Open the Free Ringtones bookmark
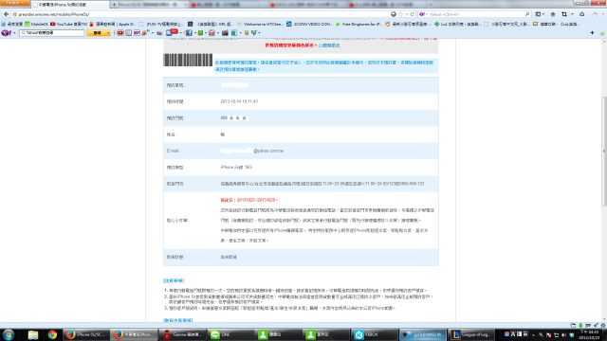Image resolution: width=607 pixels, height=341 pixels. [x=359, y=24]
